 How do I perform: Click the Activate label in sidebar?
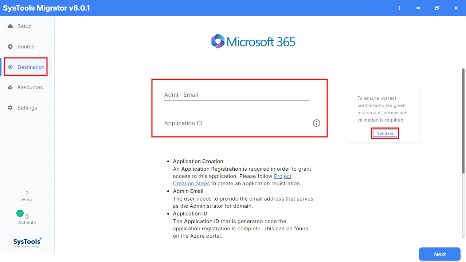click(x=27, y=222)
